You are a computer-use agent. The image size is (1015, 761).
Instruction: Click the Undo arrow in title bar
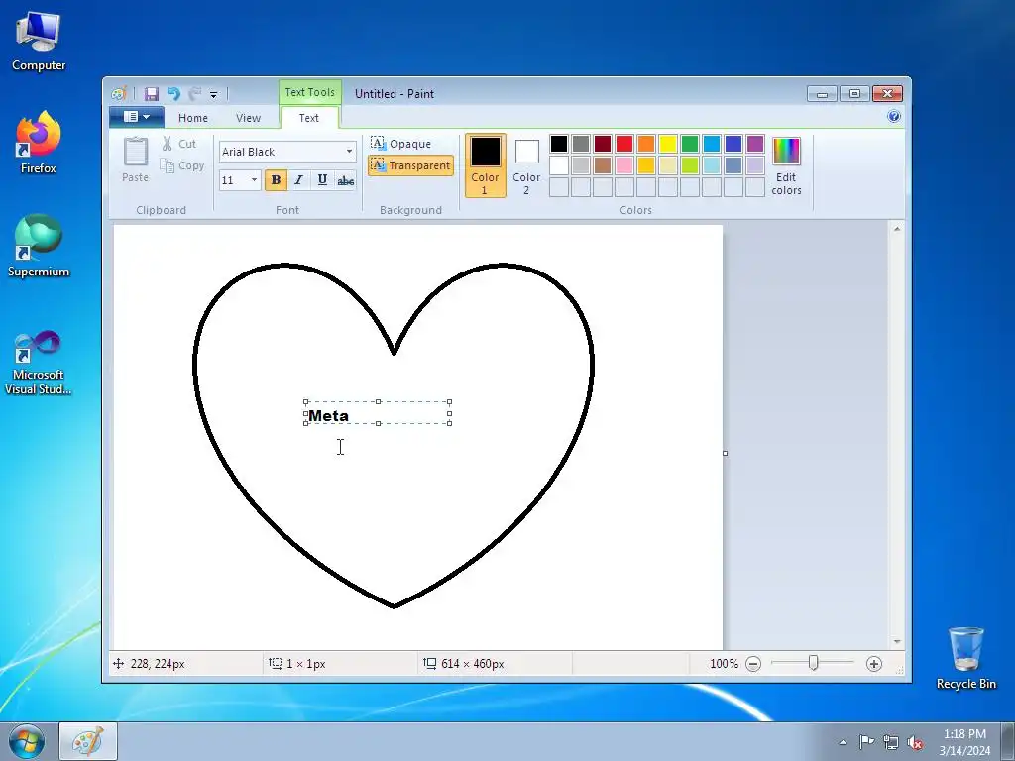[x=173, y=94]
